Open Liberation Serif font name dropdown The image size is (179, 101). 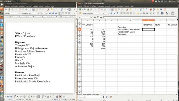[x=38, y=13]
